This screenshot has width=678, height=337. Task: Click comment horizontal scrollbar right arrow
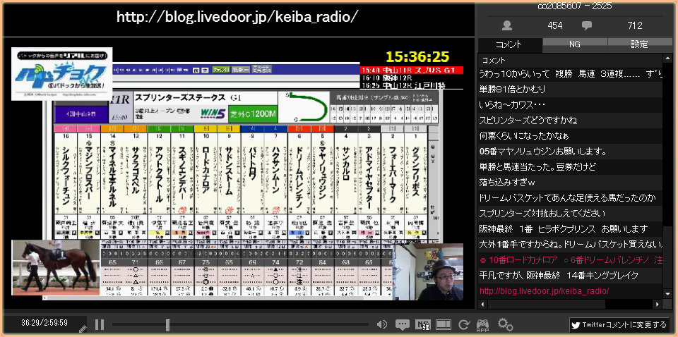coord(658,304)
